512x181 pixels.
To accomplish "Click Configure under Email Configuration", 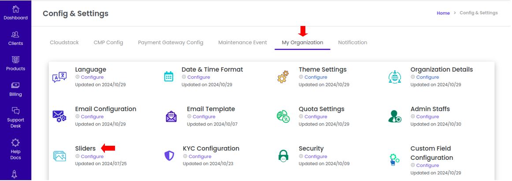I will click(92, 117).
